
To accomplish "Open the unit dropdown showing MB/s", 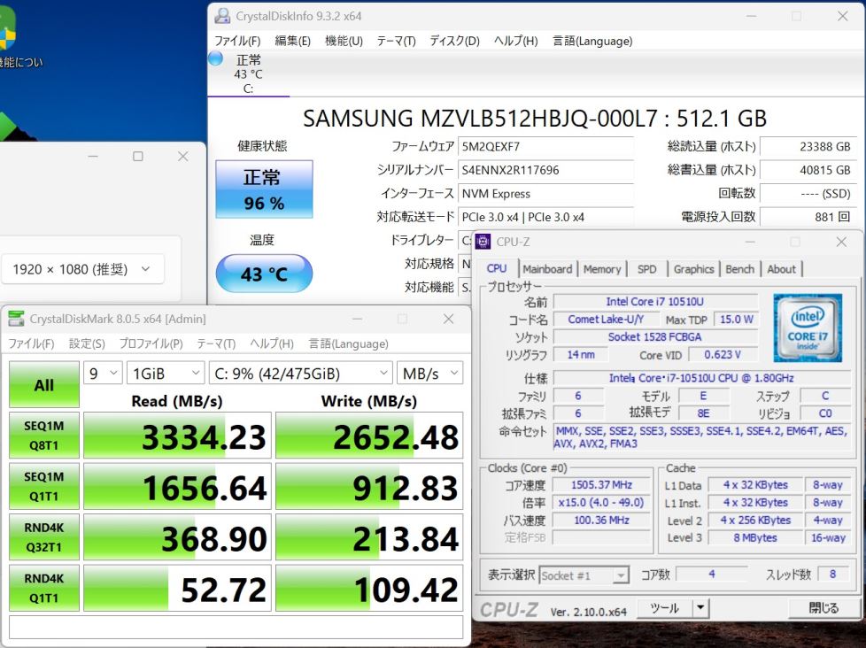I will tap(430, 374).
